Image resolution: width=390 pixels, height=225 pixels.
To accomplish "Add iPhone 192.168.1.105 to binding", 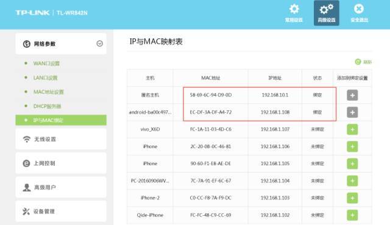I will (x=352, y=164).
